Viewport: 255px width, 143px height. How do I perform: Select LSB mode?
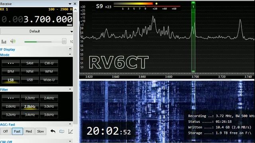tap(11, 80)
